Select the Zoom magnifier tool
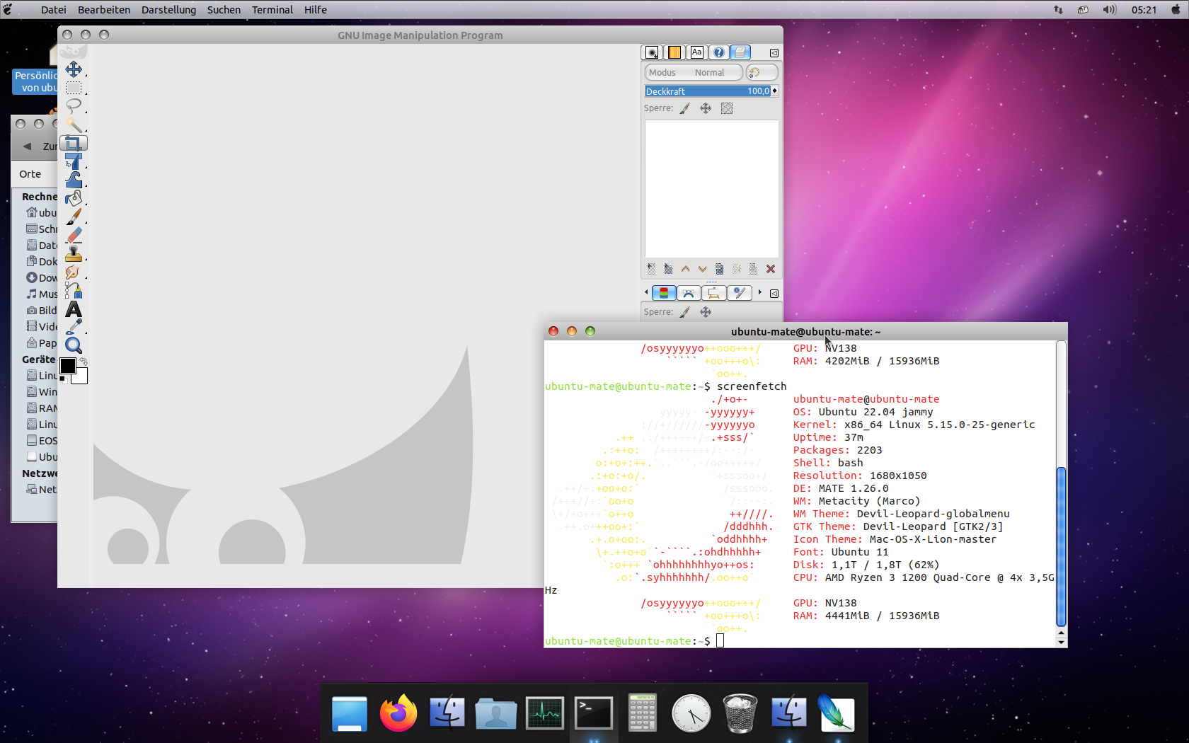1189x743 pixels. (74, 345)
